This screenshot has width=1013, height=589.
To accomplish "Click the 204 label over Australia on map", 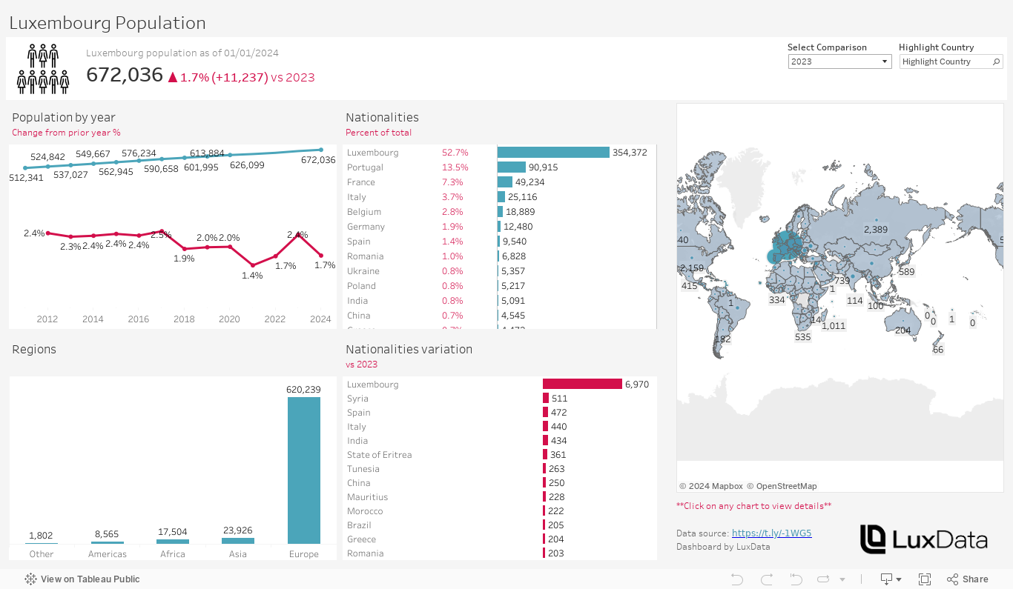I will (903, 330).
